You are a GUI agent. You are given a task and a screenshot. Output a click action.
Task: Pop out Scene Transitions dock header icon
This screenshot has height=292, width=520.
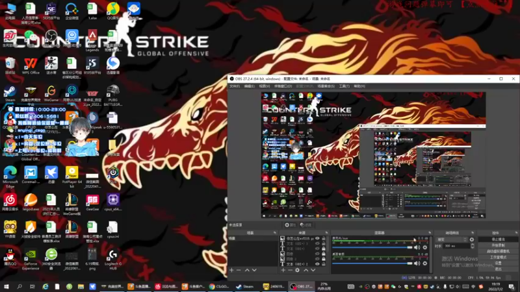point(473,233)
